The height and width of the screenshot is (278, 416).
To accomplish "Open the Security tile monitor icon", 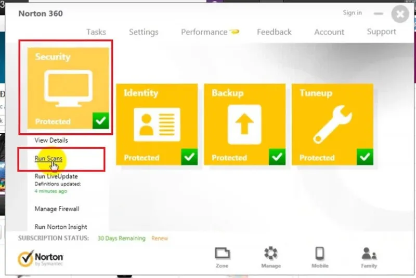I will 68,88.
